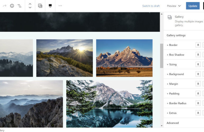Open the Gallery settings panel header

184,35
